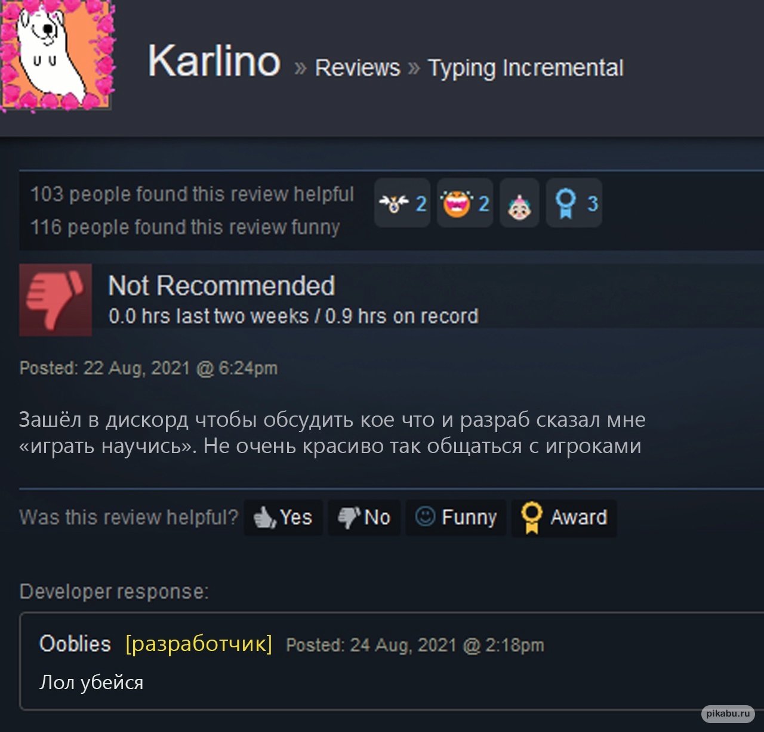The image size is (764, 732).
Task: Open the Typing Incremental breadcrumb link
Action: click(x=526, y=68)
